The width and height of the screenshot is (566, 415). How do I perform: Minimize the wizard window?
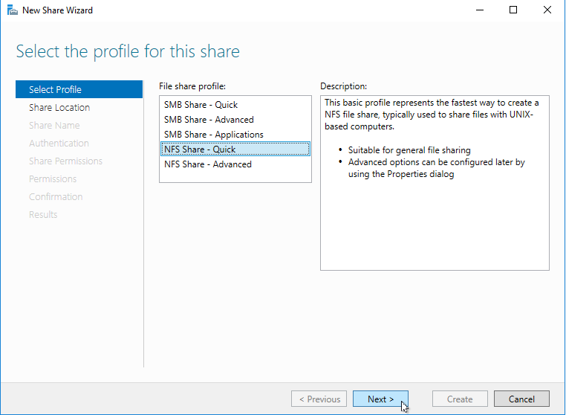pyautogui.click(x=480, y=10)
